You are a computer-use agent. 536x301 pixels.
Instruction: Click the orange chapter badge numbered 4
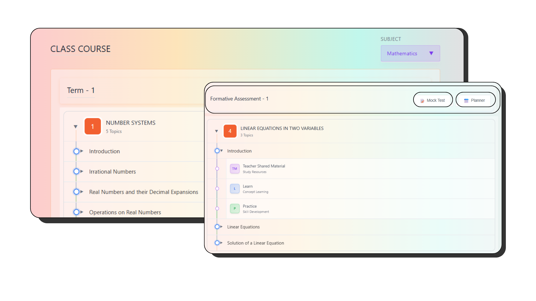pyautogui.click(x=230, y=131)
